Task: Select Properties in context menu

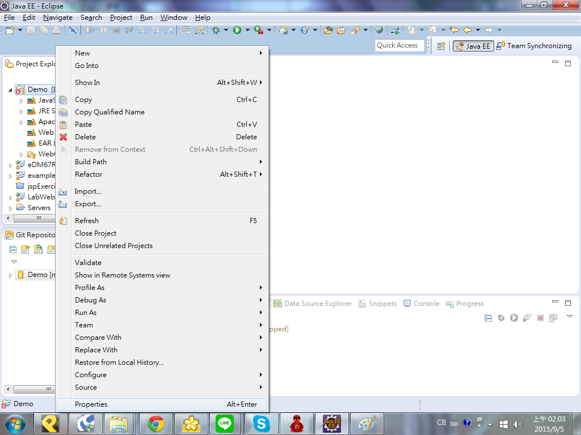Action: point(162,404)
